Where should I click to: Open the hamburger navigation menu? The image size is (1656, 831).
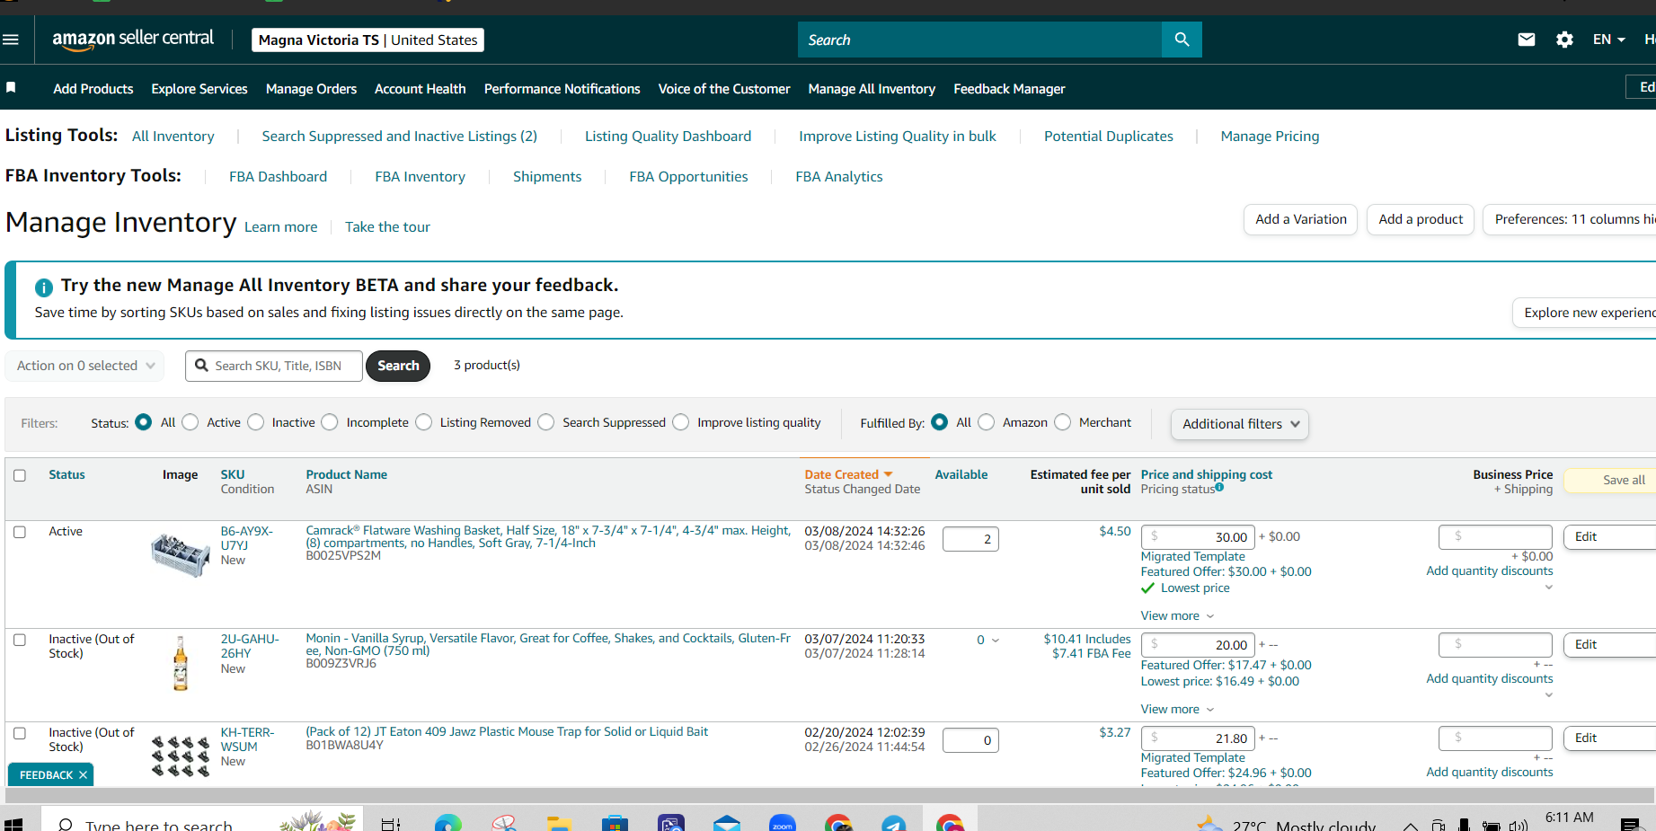point(11,40)
